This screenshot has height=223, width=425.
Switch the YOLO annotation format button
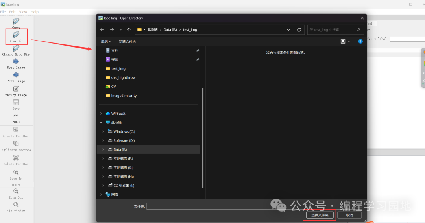click(16, 118)
